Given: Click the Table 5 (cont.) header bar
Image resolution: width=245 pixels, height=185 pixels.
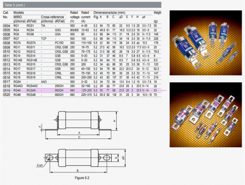Looking at the screenshot, I should pyautogui.click(x=82, y=5).
